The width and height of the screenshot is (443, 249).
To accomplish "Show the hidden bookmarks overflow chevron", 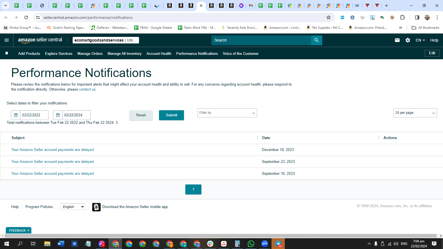I will [401, 28].
